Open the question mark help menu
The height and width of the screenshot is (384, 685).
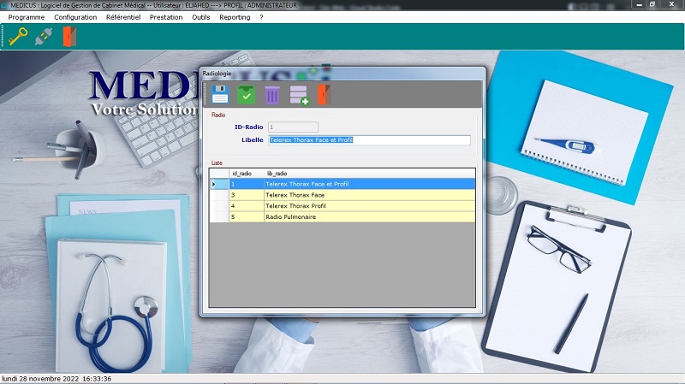tap(261, 17)
